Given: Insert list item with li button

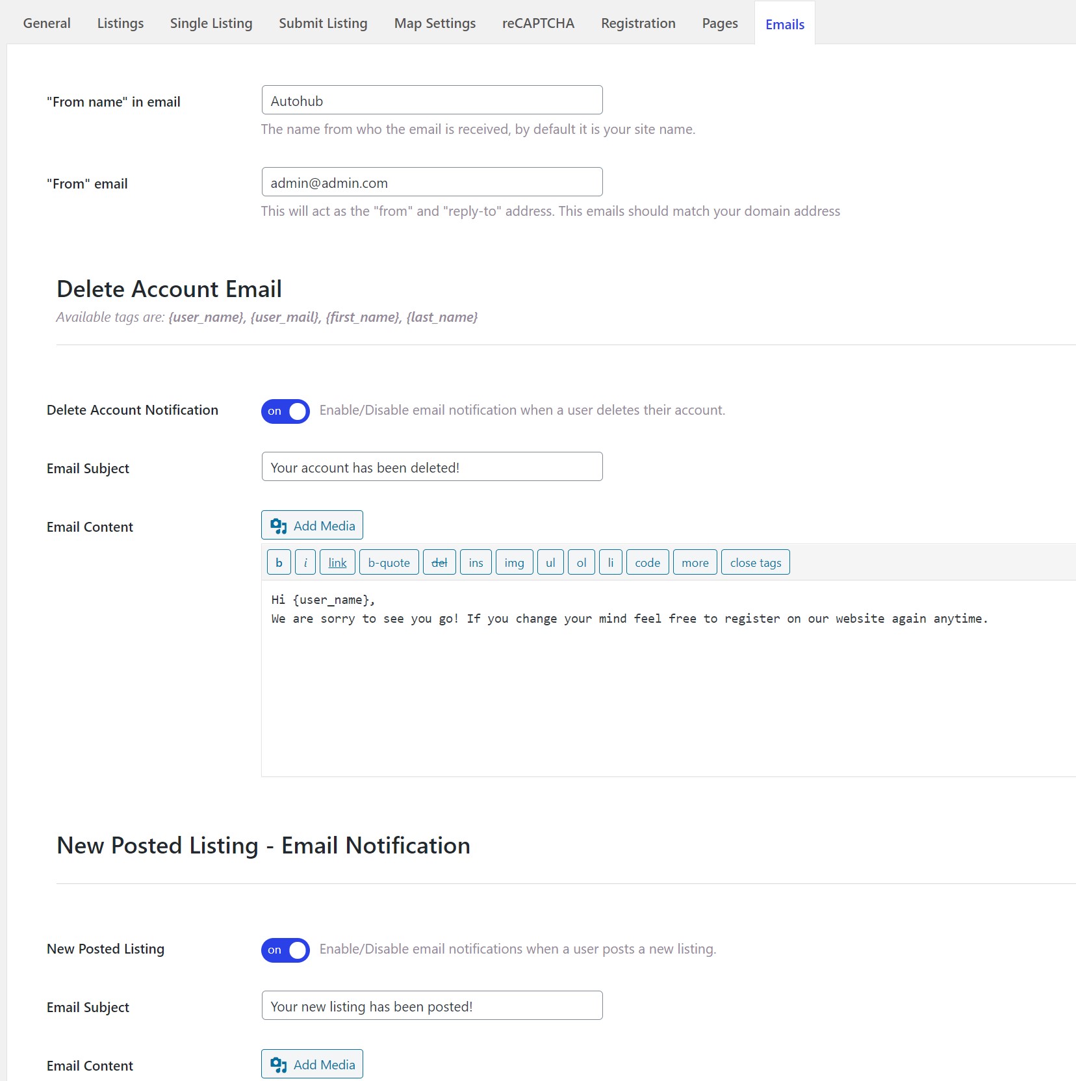Looking at the screenshot, I should pyautogui.click(x=611, y=562).
